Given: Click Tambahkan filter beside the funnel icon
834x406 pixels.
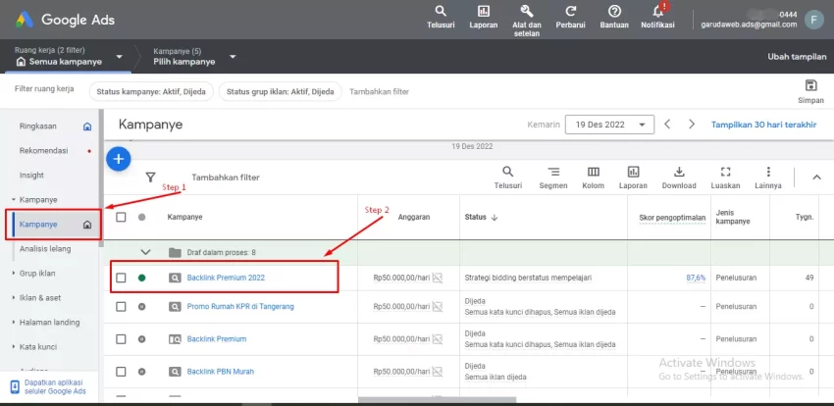Looking at the screenshot, I should [226, 178].
